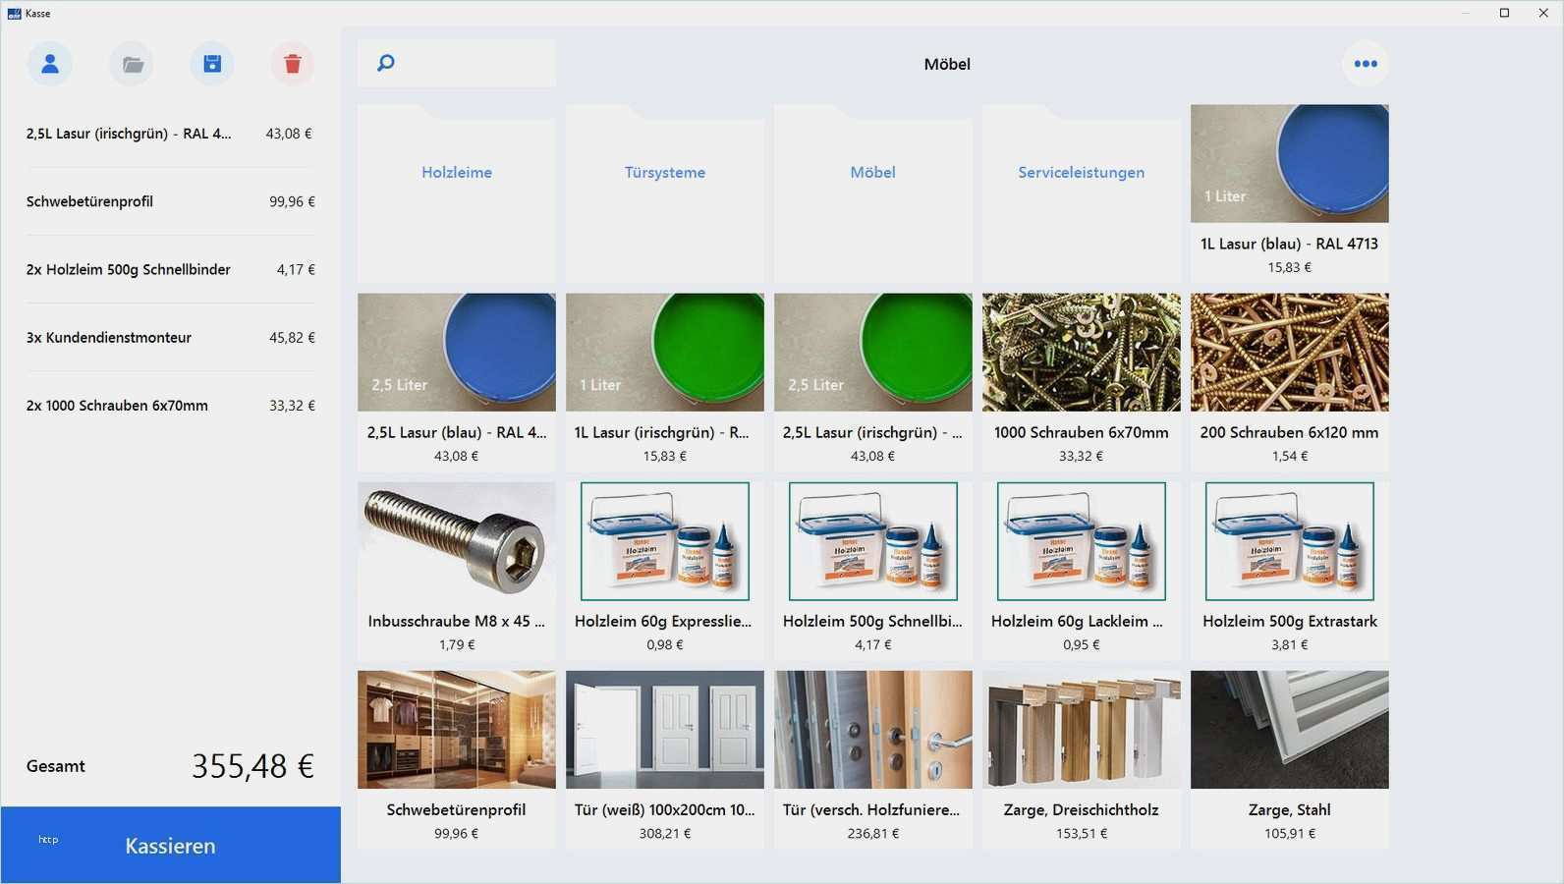Select cart line 2x Holzleim 500g Schnellbinder

click(171, 269)
